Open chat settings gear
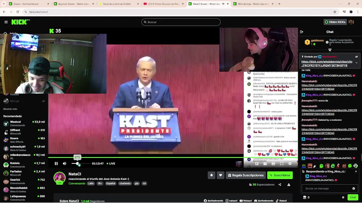This screenshot has height=203, width=362. 343,197
